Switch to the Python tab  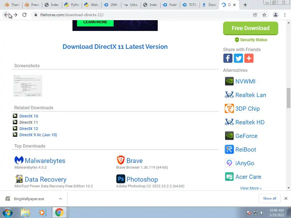(72, 5)
